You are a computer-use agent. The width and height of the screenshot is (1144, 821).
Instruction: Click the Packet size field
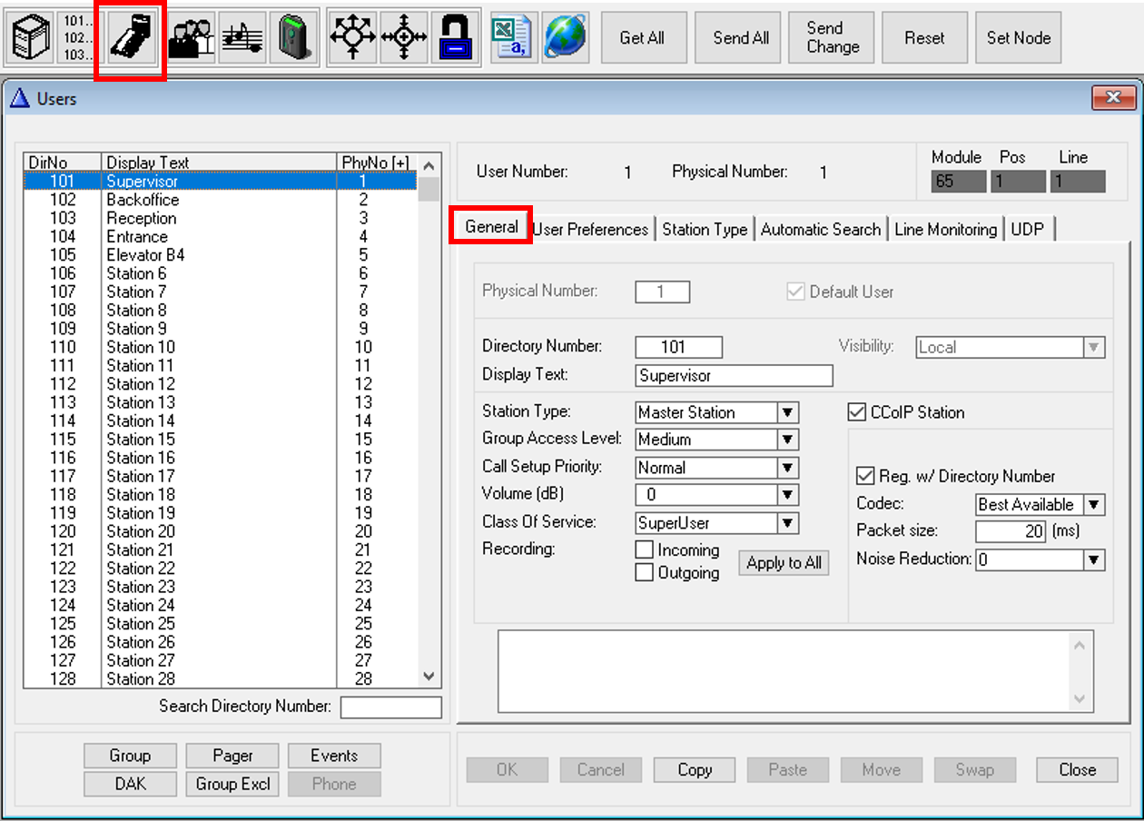point(1011,532)
